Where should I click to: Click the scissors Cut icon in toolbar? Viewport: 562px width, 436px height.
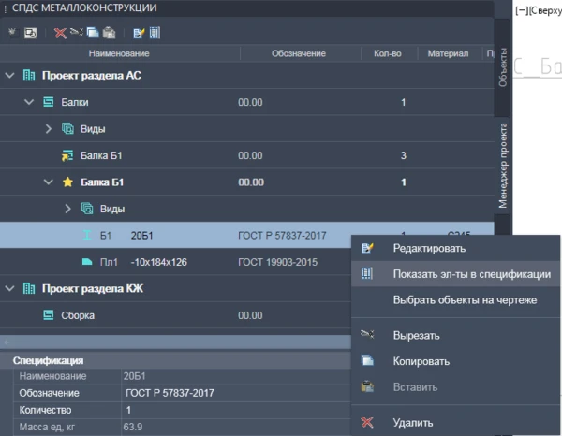click(77, 33)
